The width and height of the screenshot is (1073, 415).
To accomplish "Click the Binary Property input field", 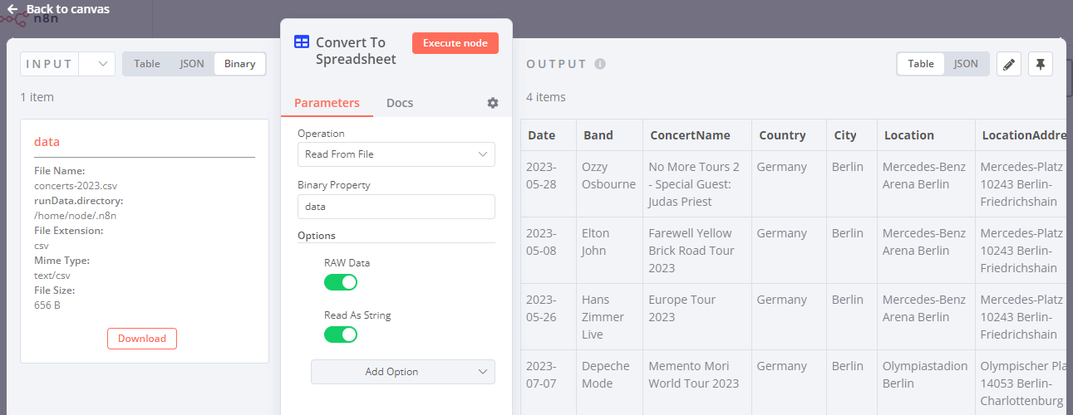I will [x=396, y=207].
